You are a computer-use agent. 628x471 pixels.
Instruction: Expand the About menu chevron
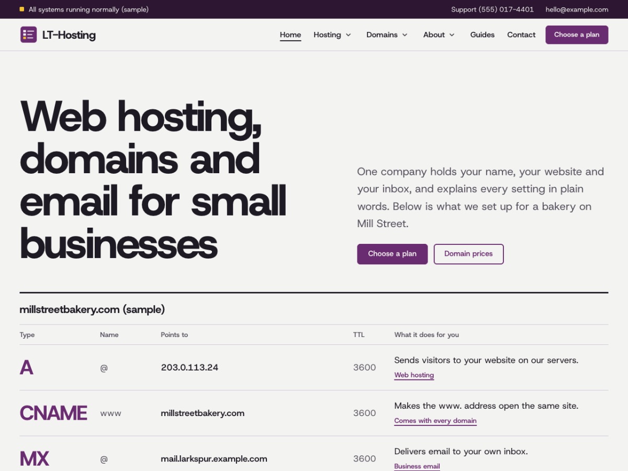point(452,35)
